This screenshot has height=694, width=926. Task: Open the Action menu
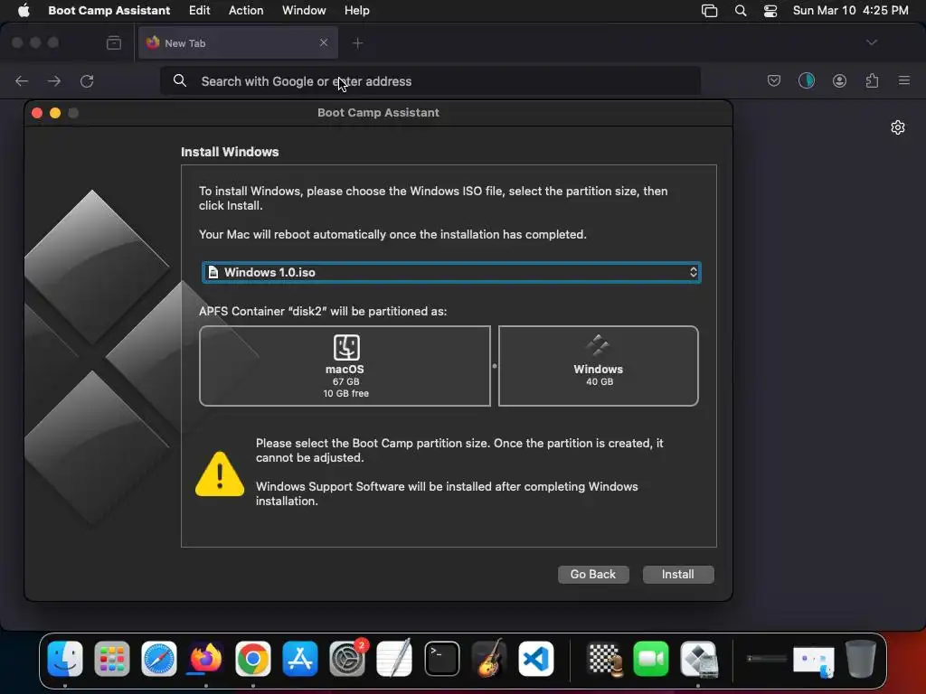coord(246,11)
